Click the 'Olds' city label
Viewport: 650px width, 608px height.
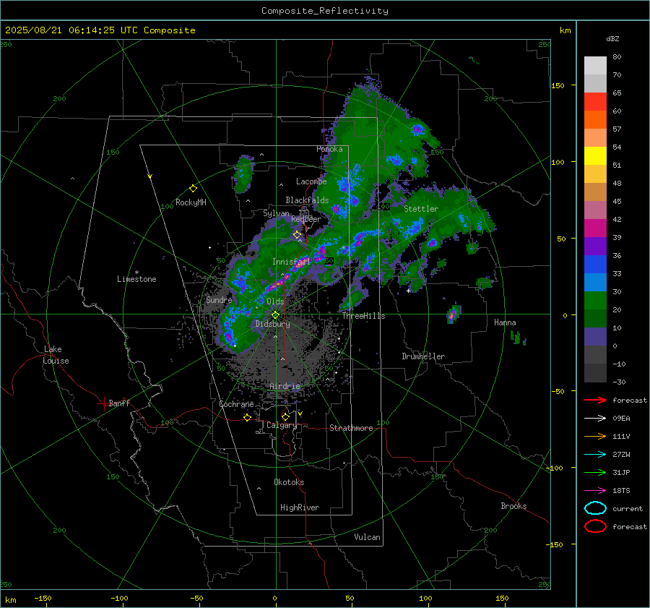(x=275, y=301)
